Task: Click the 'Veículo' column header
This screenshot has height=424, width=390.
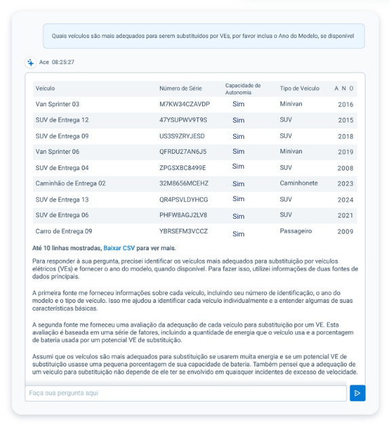Action: tap(45, 89)
